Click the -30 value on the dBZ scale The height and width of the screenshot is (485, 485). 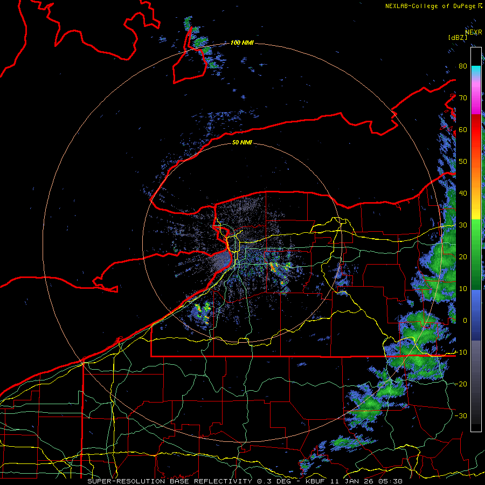coord(461,415)
